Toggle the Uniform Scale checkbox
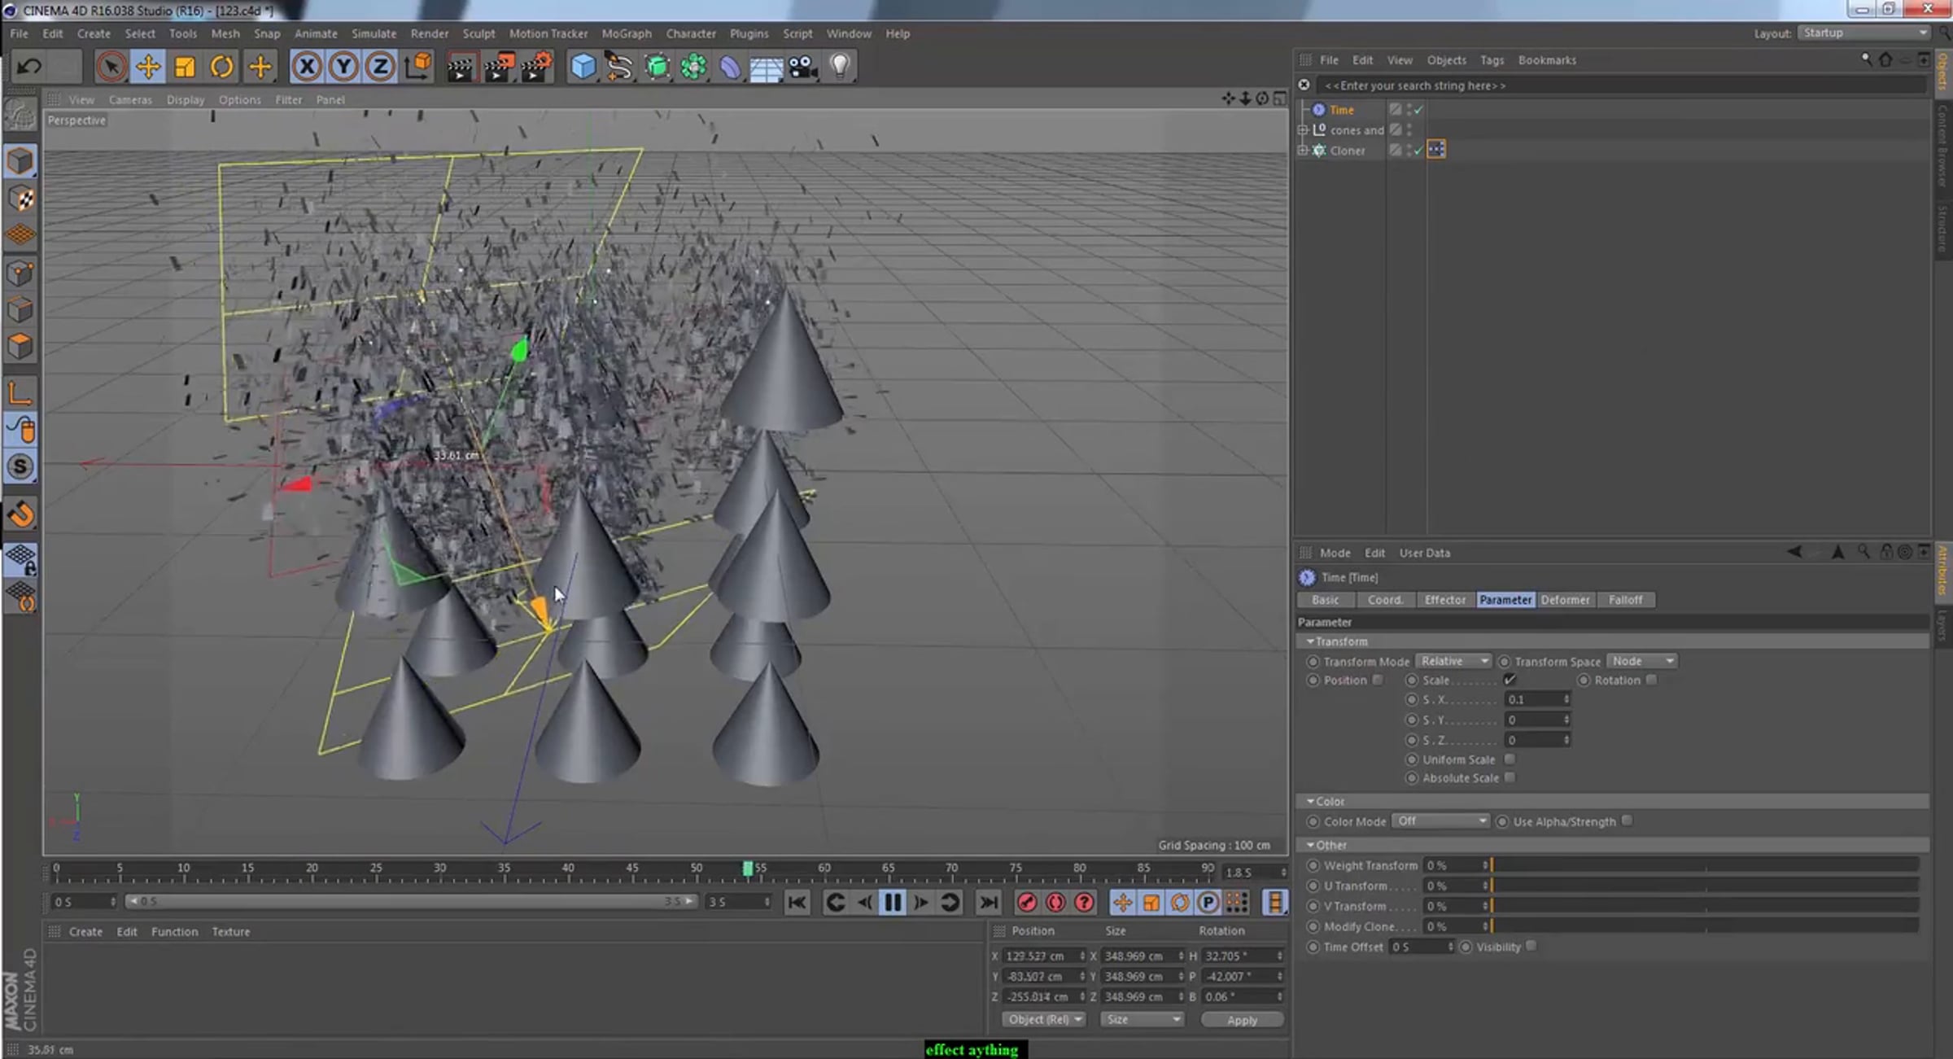 1510,759
